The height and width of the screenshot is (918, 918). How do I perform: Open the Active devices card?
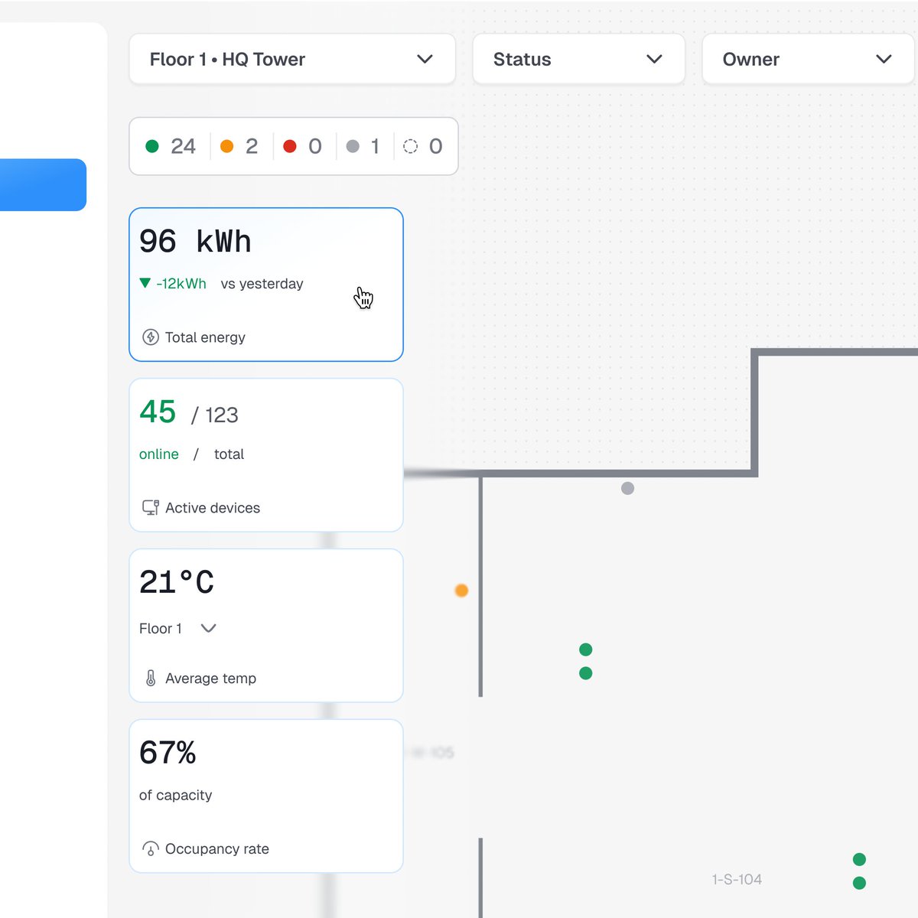point(266,455)
